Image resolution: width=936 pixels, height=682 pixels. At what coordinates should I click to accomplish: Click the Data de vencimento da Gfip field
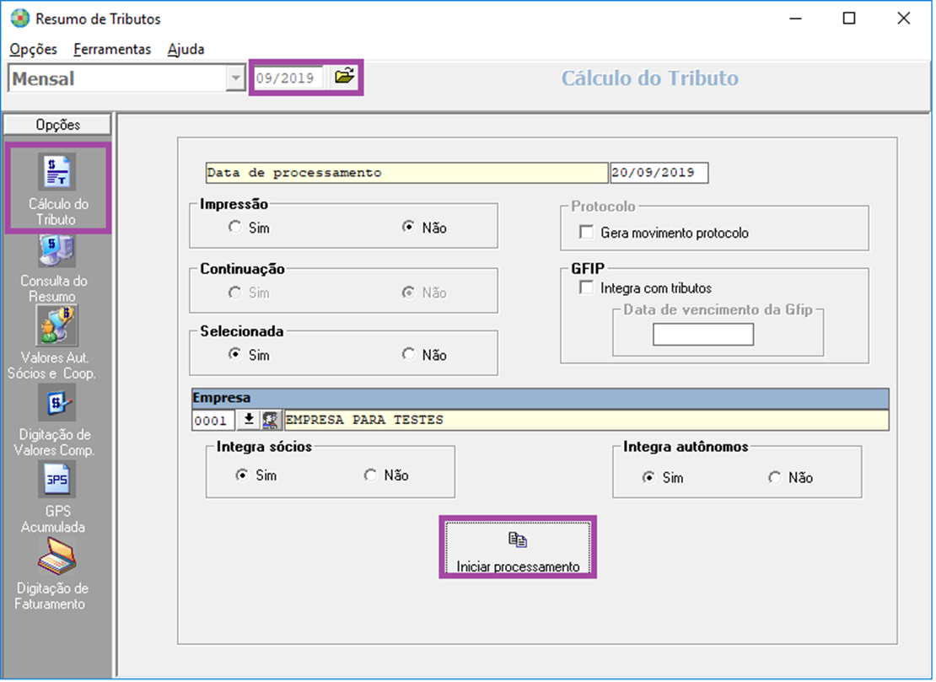pyautogui.click(x=703, y=334)
